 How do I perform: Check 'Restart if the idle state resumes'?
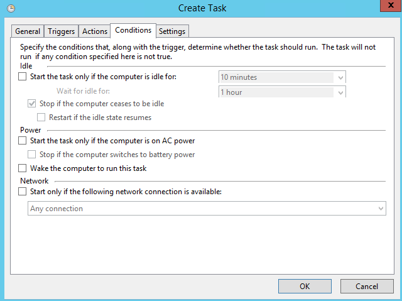click(42, 117)
